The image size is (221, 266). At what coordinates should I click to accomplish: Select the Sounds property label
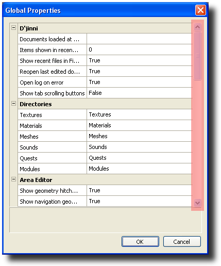[x=52, y=147]
